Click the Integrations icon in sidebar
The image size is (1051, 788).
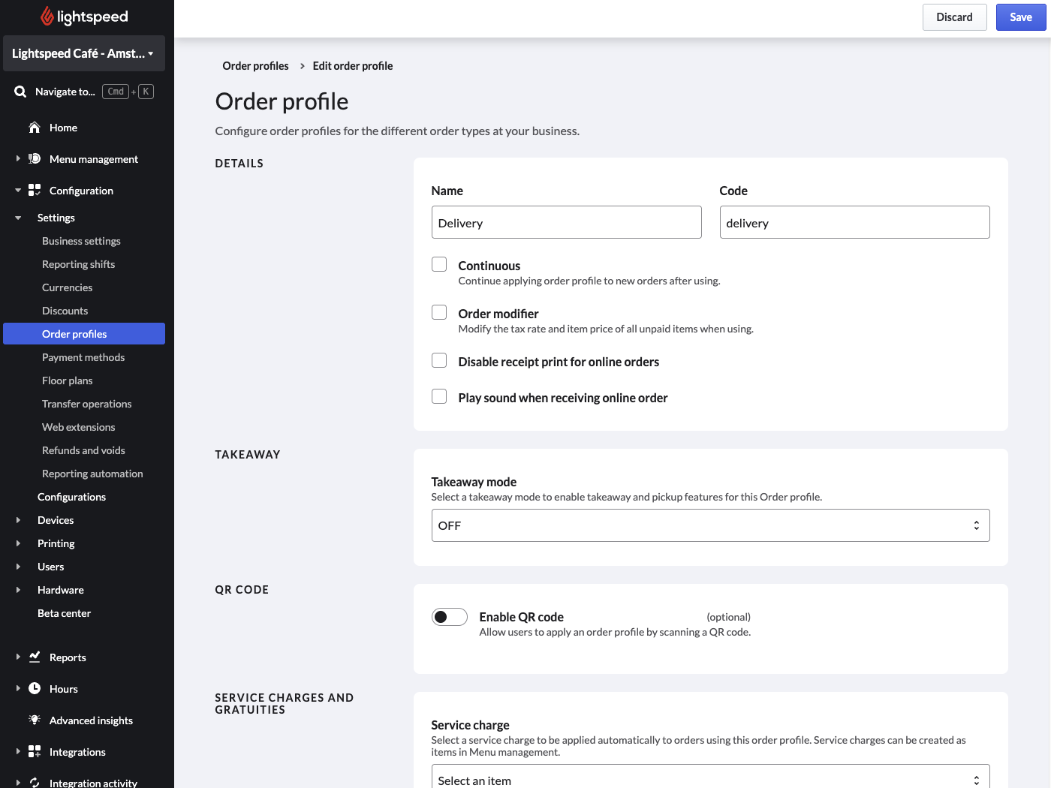pos(35,752)
